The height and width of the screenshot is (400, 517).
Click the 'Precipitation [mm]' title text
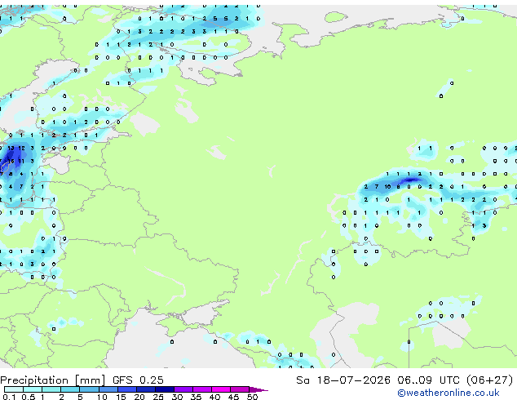[53, 380]
